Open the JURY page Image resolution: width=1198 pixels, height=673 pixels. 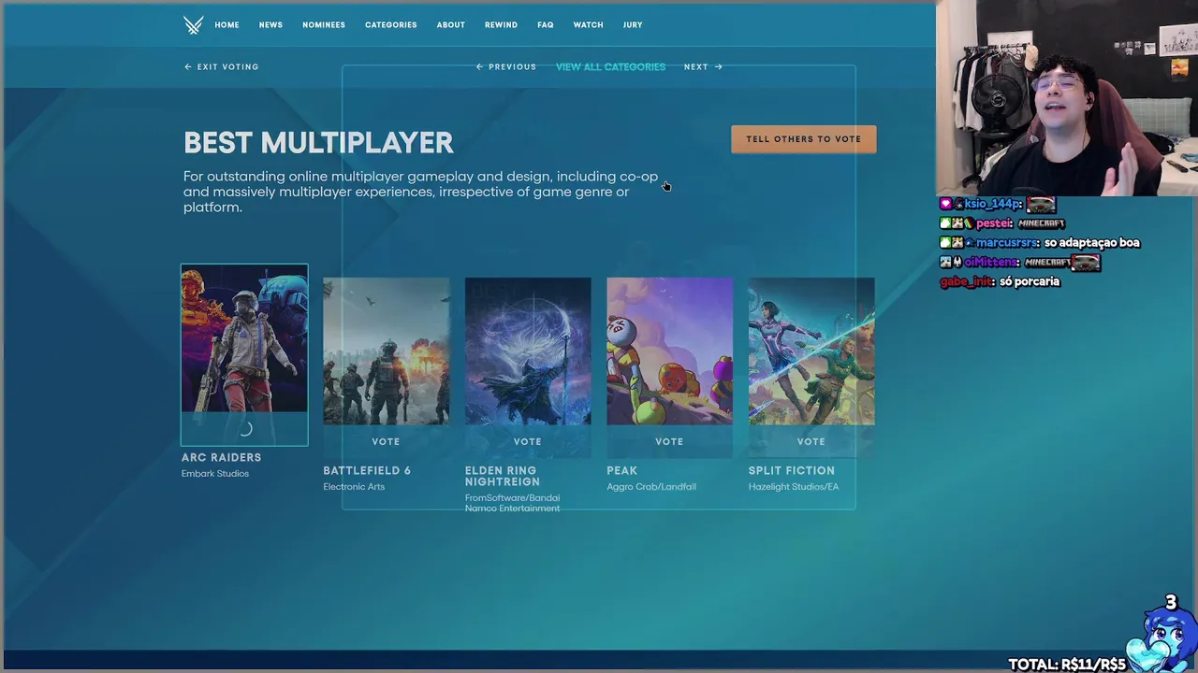point(633,25)
